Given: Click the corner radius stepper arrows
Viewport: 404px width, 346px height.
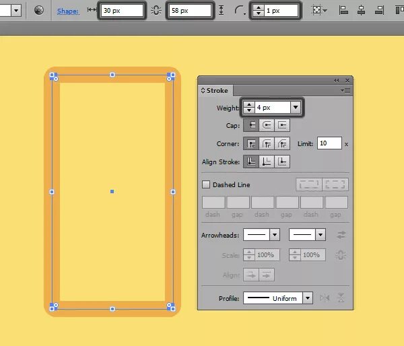Looking at the screenshot, I should (258, 11).
